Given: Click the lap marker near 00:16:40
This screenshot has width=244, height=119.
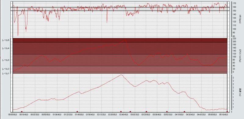Looking at the screenshot, I should pyautogui.click(x=22, y=112).
